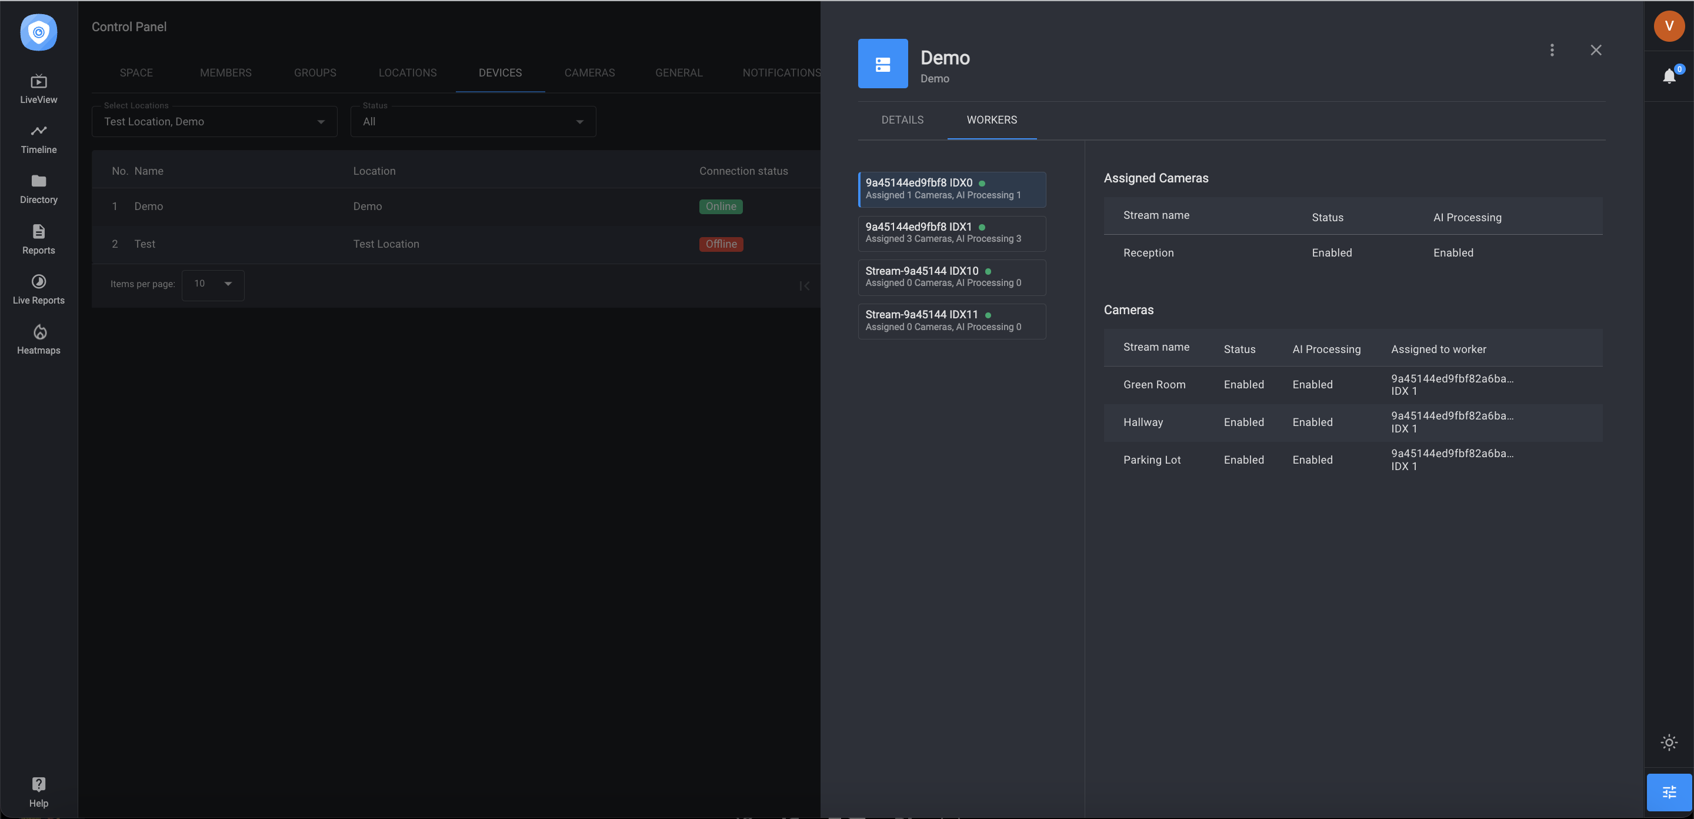The width and height of the screenshot is (1694, 819).
Task: Click the user avatar V
Action: point(1669,26)
